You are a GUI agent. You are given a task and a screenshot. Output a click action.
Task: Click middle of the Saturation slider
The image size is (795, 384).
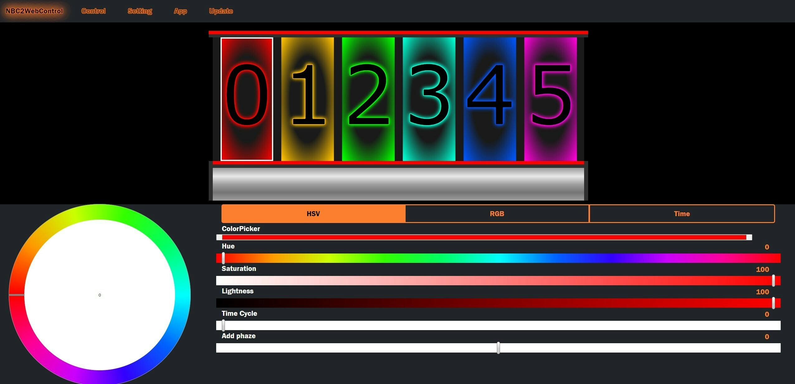pos(498,281)
